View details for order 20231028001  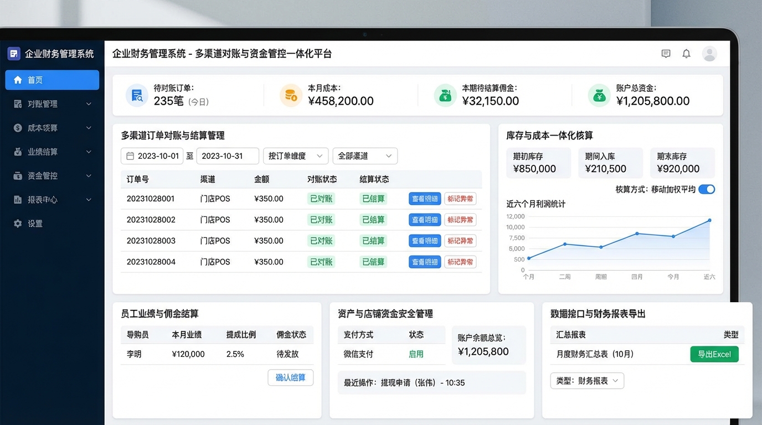[x=424, y=199]
